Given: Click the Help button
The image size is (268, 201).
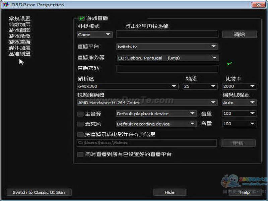Looking at the screenshot, I should [245, 192].
